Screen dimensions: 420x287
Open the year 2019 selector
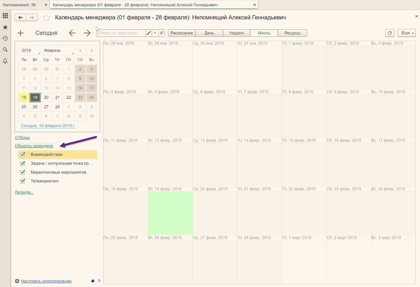tap(29, 50)
